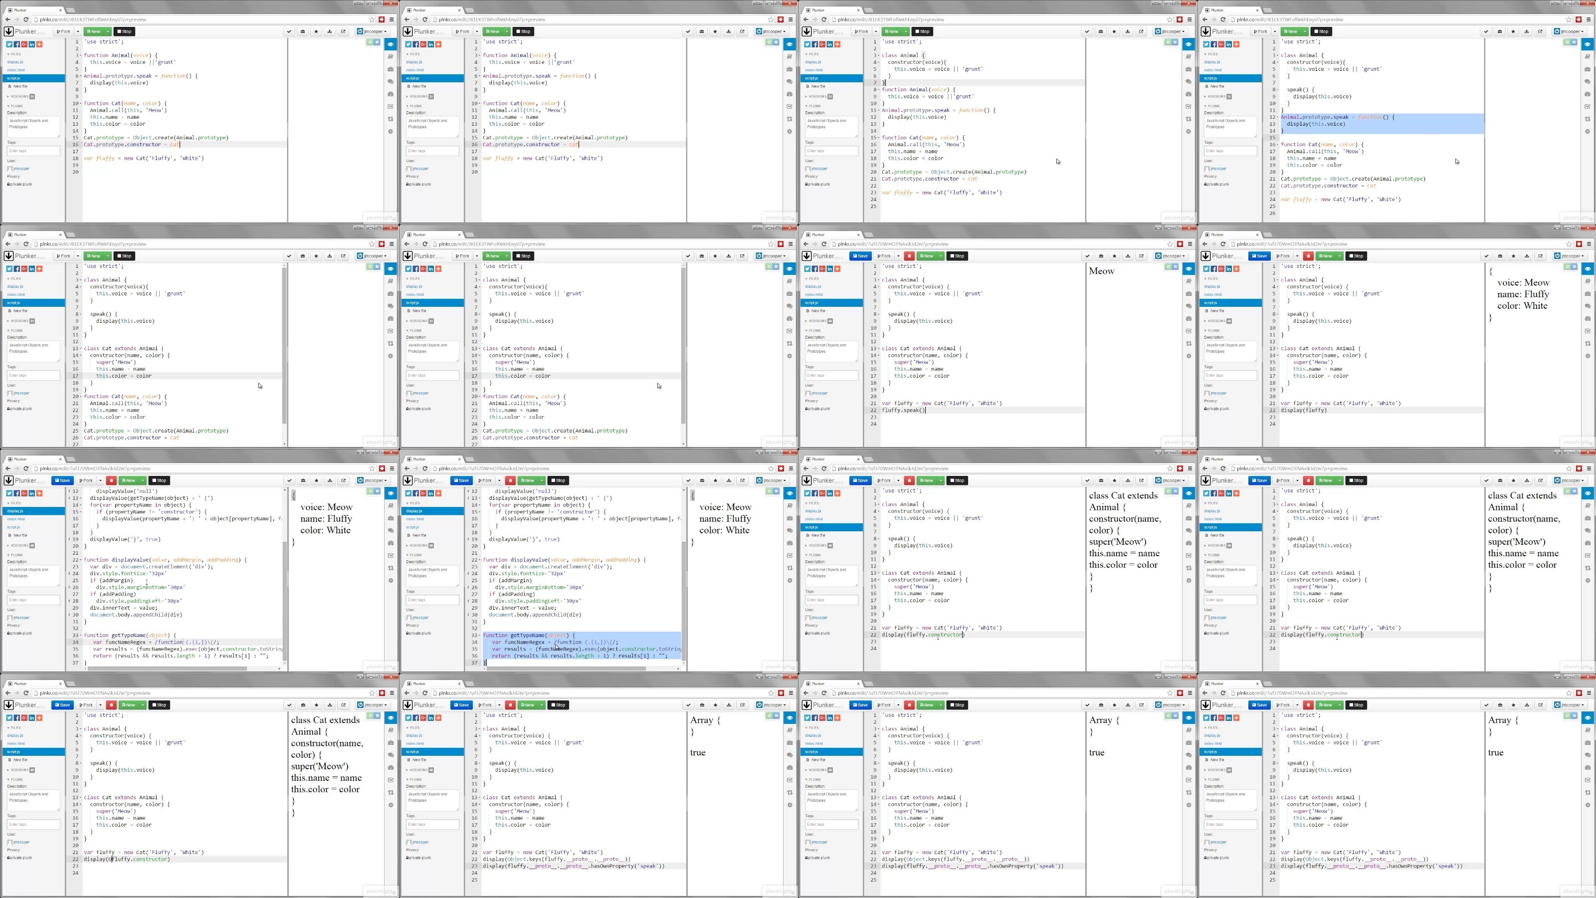1596x898 pixels.
Task: Click Fork in frame with highlighted Animal.prototype.speak
Action: pos(1260,31)
